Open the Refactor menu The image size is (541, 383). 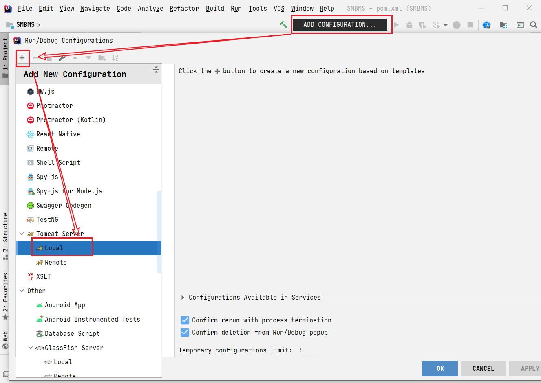tap(184, 8)
